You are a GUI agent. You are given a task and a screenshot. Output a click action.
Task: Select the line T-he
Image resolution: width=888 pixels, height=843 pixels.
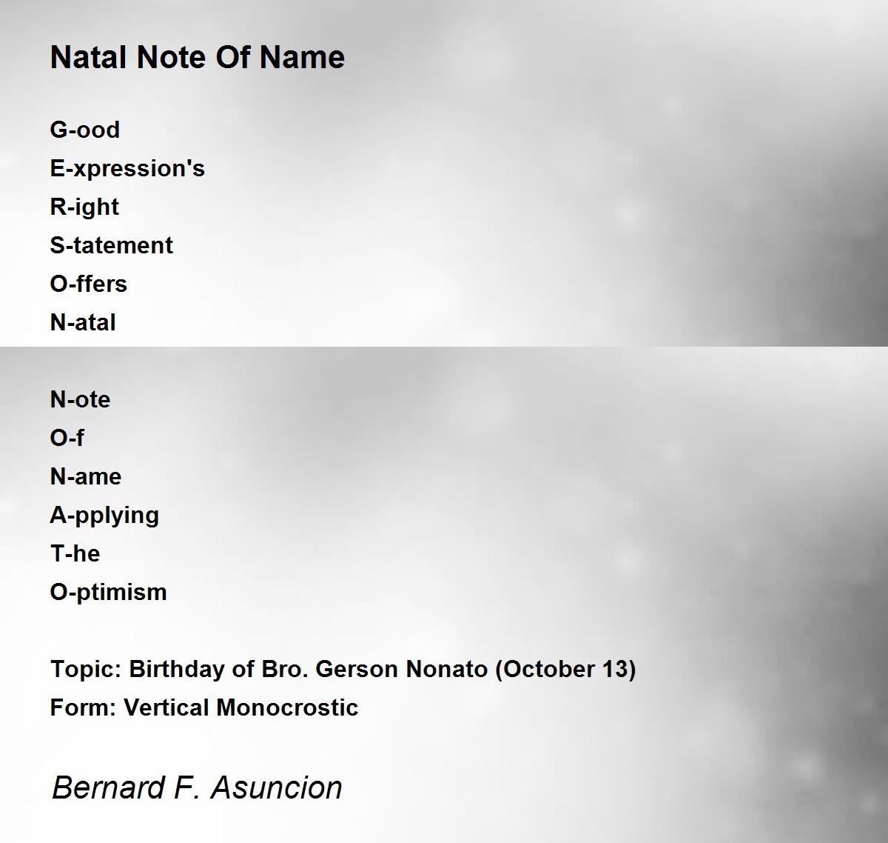[75, 553]
